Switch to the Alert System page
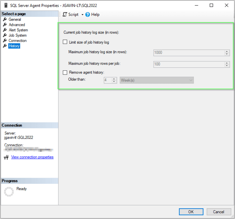The width and height of the screenshot is (235, 219). [18, 30]
